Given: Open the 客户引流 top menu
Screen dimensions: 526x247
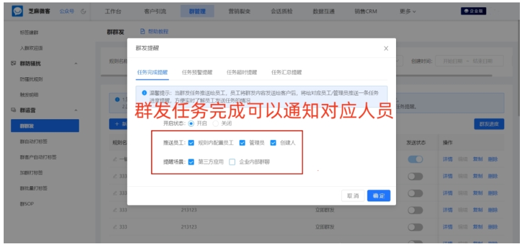Looking at the screenshot, I should pyautogui.click(x=155, y=12).
